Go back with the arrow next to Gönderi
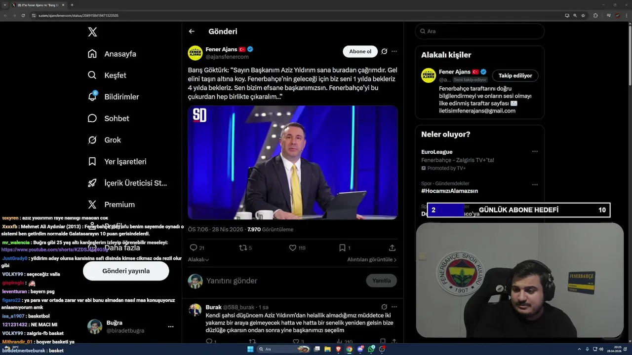The height and width of the screenshot is (355, 632). [x=192, y=32]
